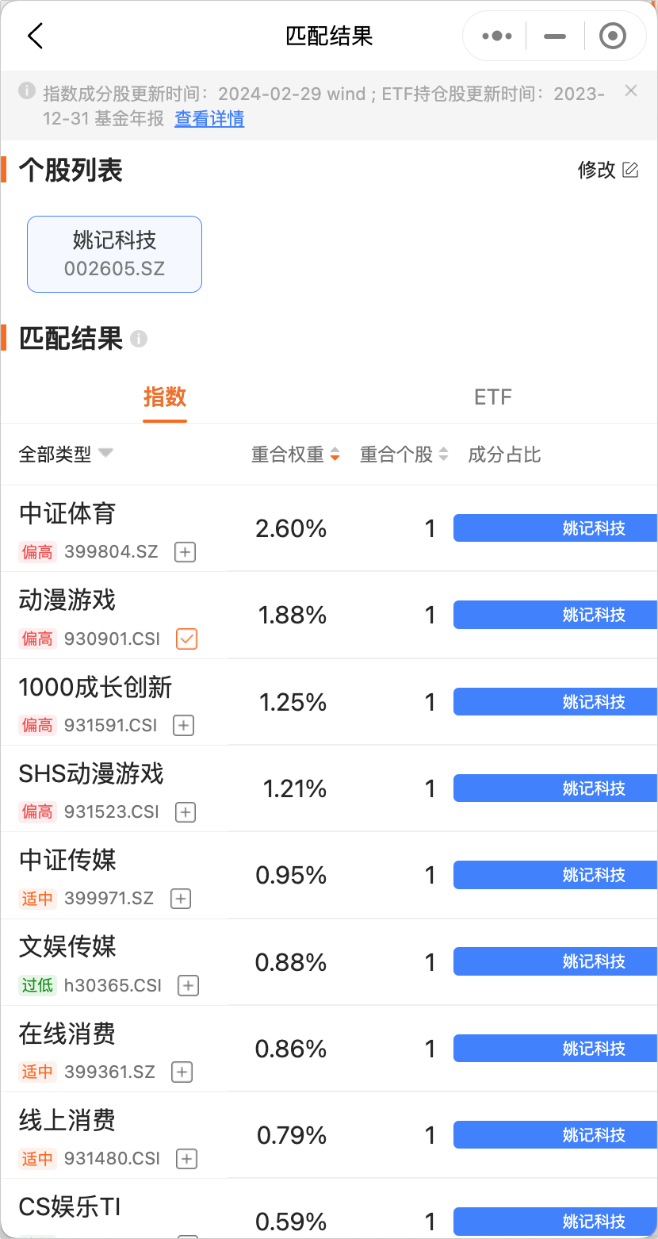Dismiss the update time notice banner
Viewport: 658px width, 1239px height.
(x=631, y=91)
